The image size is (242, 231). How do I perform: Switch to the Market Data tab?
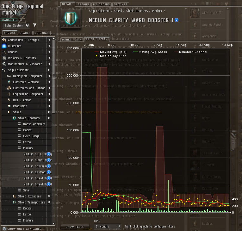tap(72, 40)
